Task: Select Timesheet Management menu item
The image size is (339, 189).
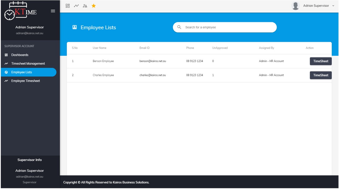Action: pyautogui.click(x=28, y=64)
